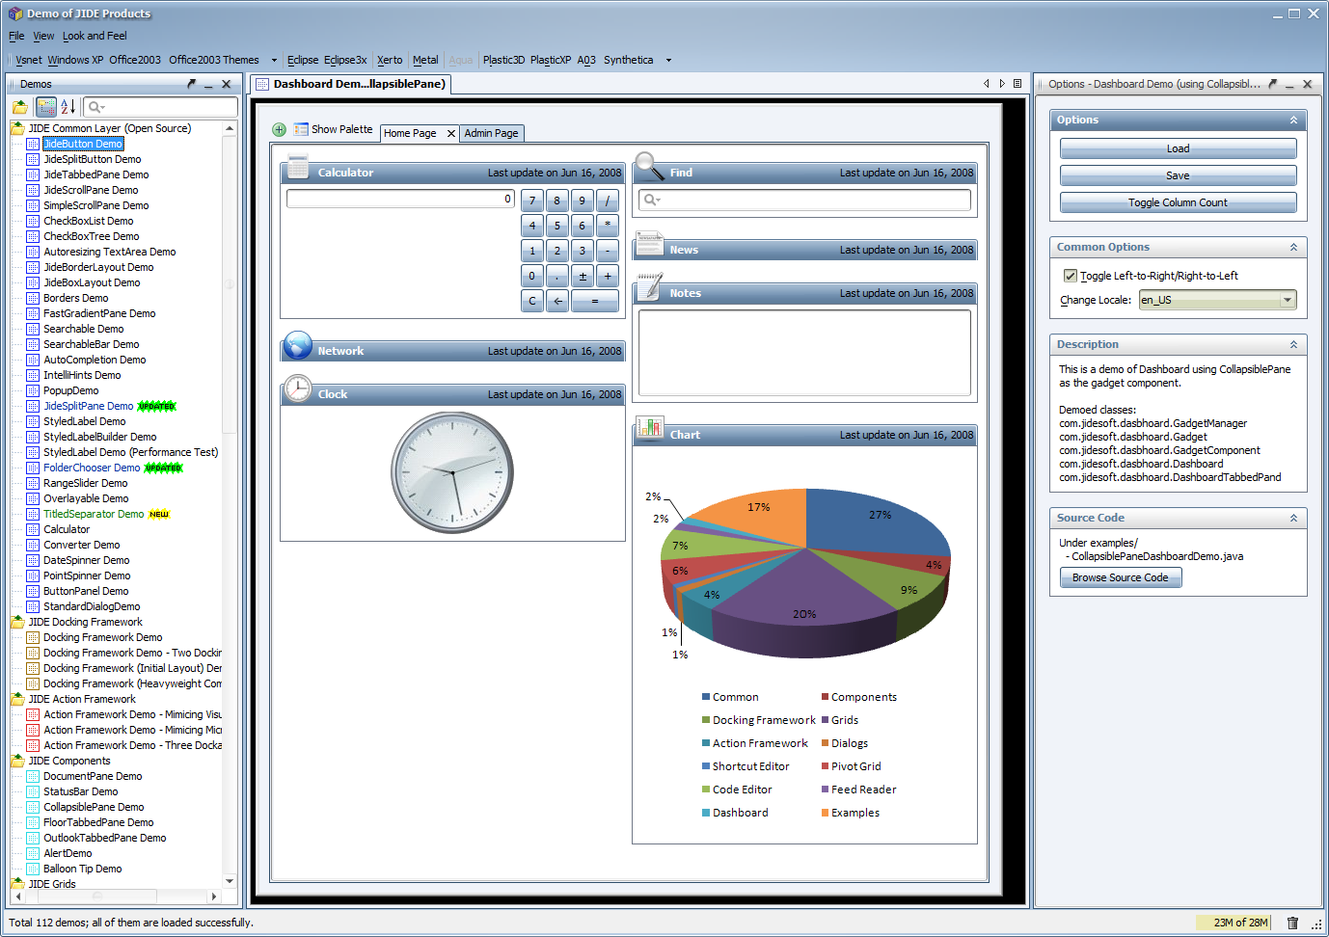
Task: Click the scroll tabs left arrow
Action: 986,84
